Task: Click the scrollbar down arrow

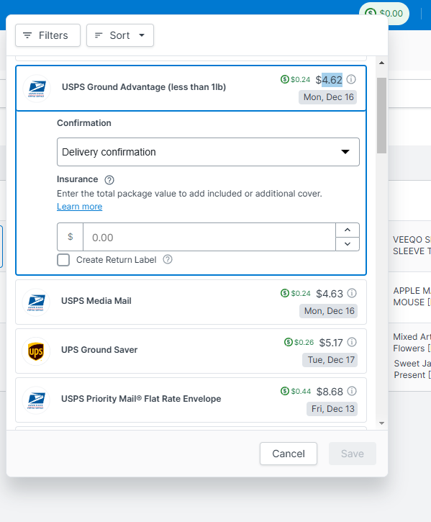Action: point(382,423)
